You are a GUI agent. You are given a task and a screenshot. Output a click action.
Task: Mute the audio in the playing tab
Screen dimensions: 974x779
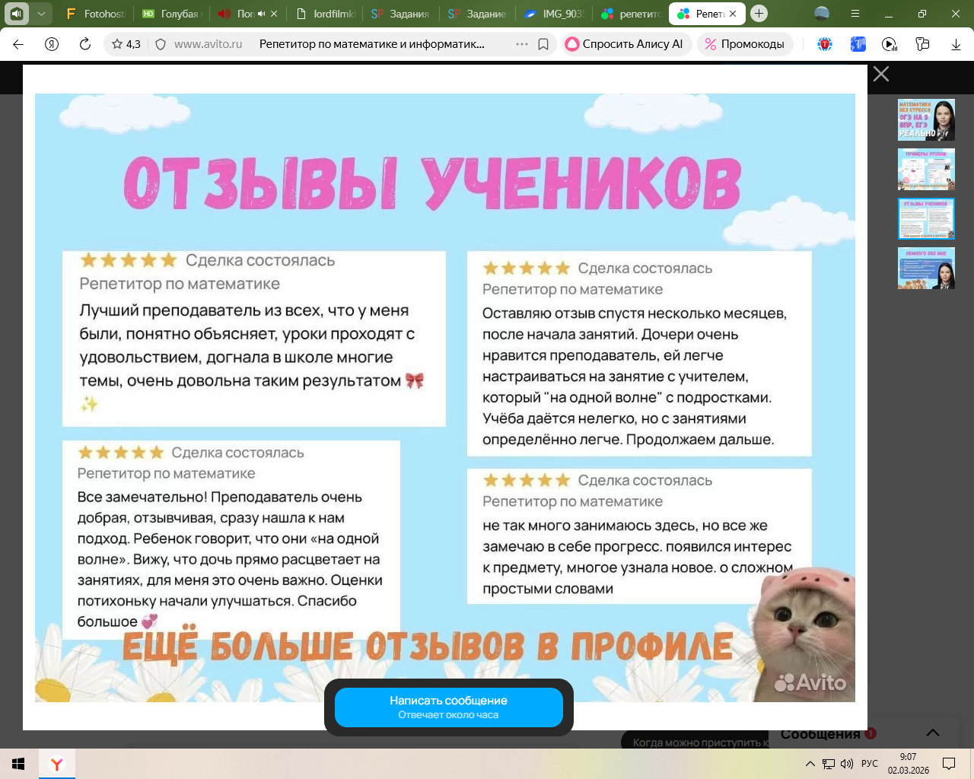pos(261,14)
